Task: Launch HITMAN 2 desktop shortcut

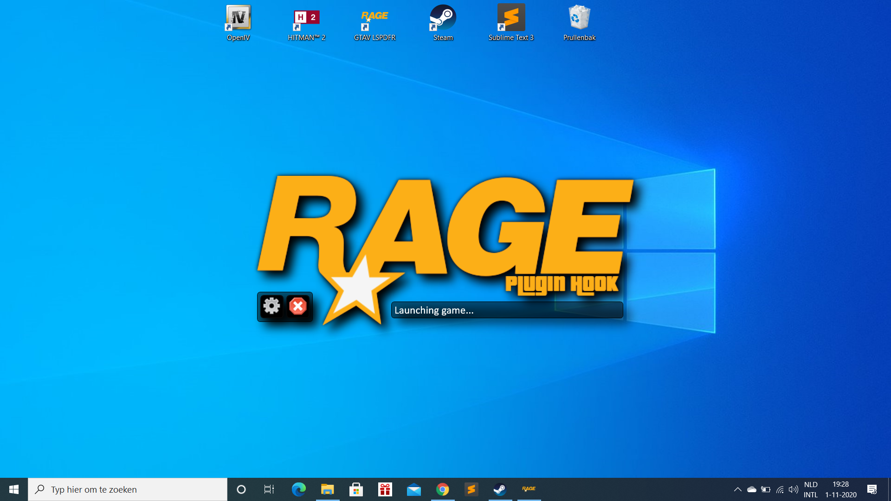Action: point(306,23)
